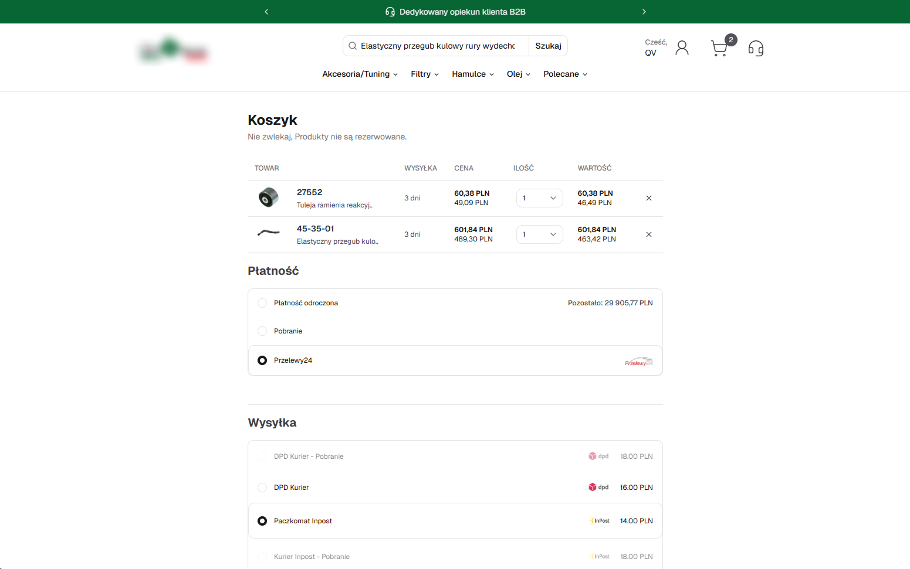Click the blurred store logo
Screen dimensions: 910x569
click(173, 50)
